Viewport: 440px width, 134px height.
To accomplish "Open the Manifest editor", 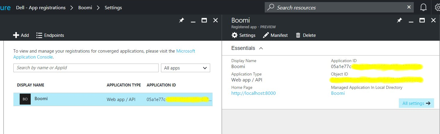I will [275, 35].
